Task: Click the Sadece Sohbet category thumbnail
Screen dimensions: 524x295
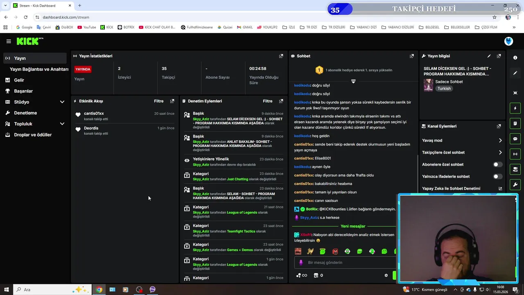Action: coord(428,85)
